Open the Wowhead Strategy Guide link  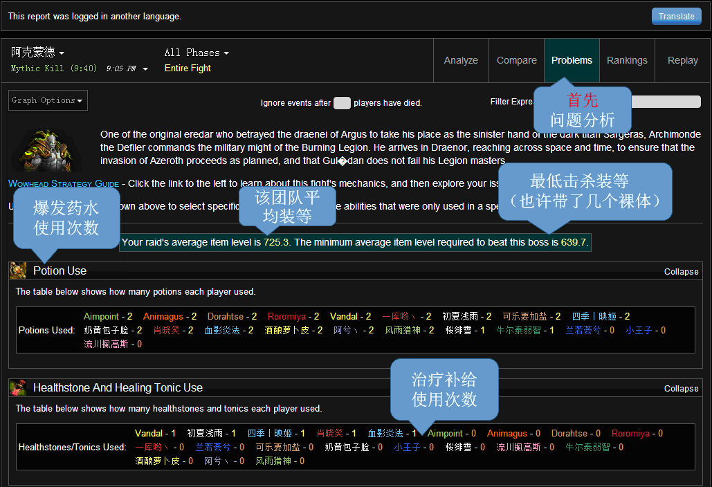click(64, 183)
